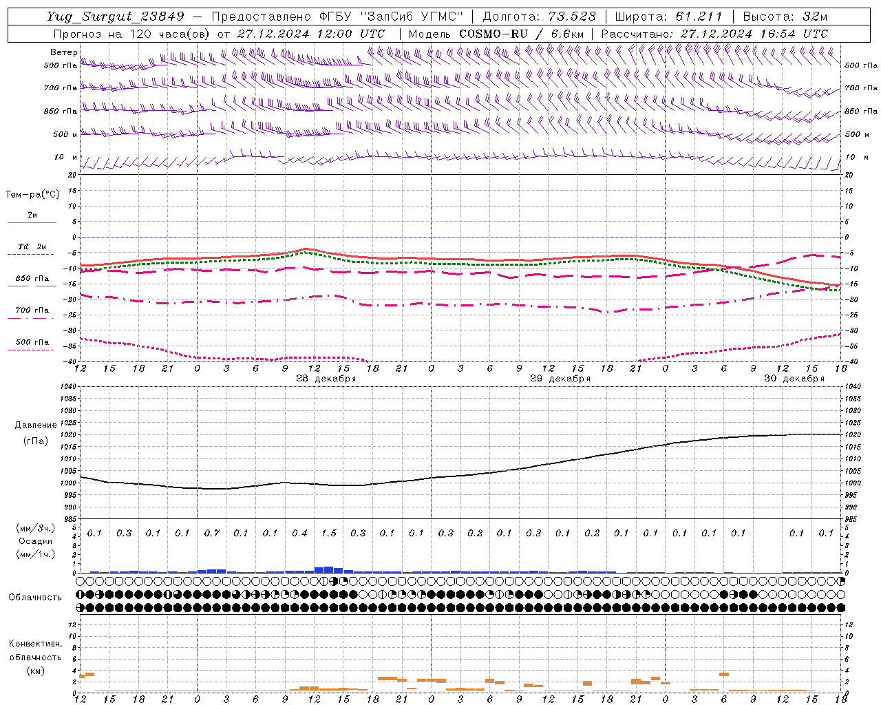Screen dimensions: 881x705
Task: Click the "Давление" pressure panel label
Action: (36, 425)
